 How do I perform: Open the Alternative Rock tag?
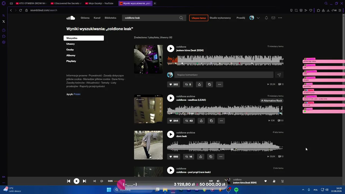click(x=272, y=101)
